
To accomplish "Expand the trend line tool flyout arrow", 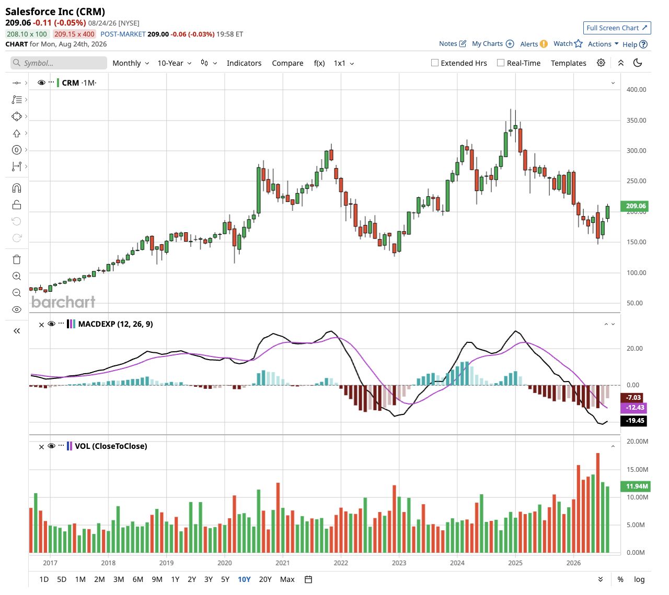I will tap(26, 83).
